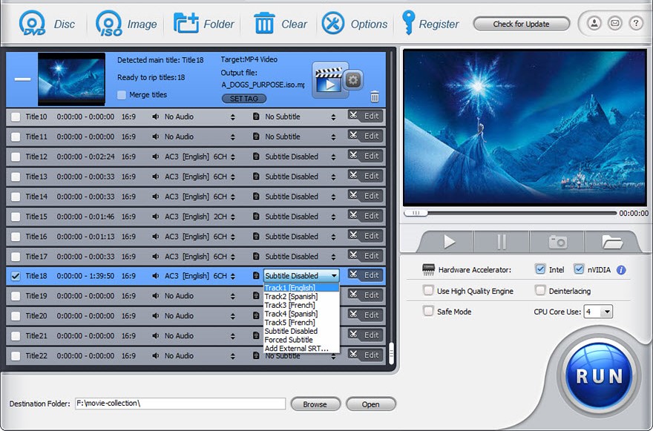
Task: Click the Register key icon
Action: [408, 23]
